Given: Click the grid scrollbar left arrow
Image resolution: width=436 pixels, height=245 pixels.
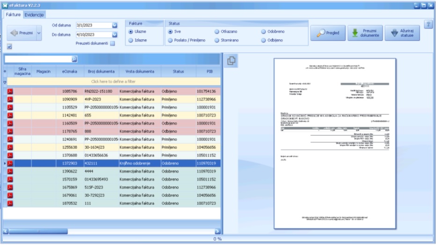Looking at the screenshot, I should point(6,231).
